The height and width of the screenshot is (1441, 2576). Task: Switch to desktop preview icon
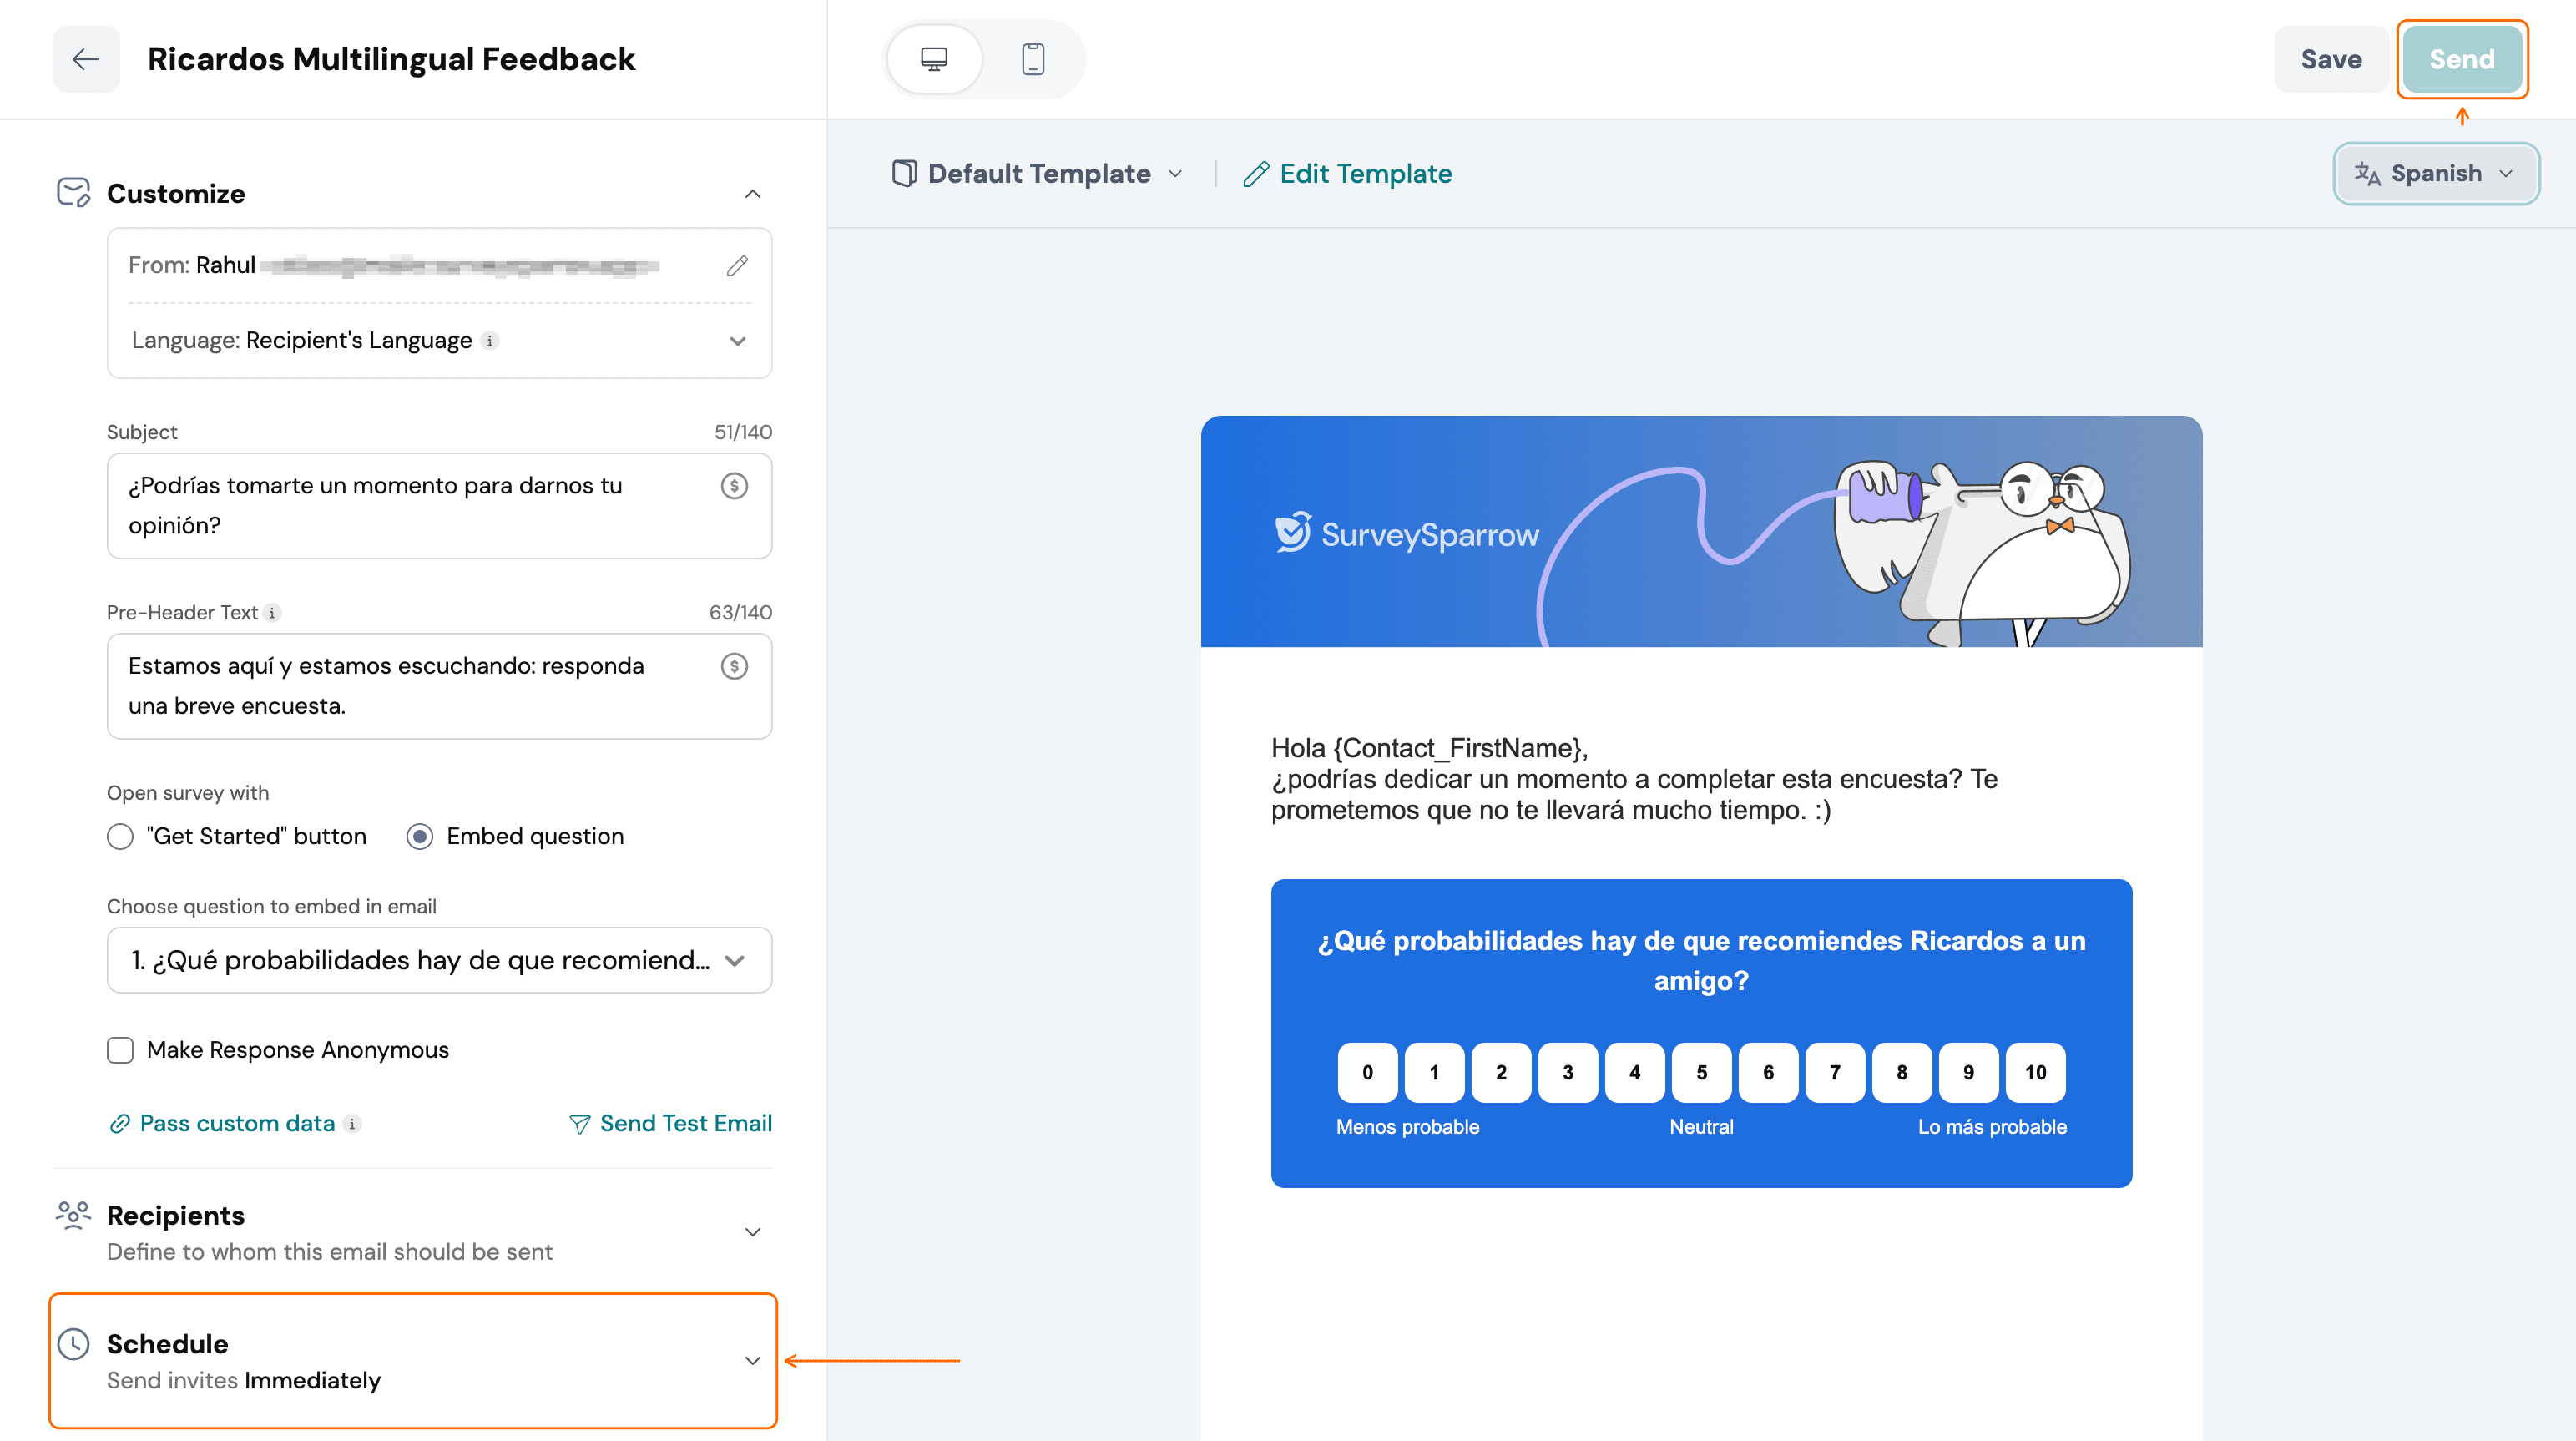point(934,59)
